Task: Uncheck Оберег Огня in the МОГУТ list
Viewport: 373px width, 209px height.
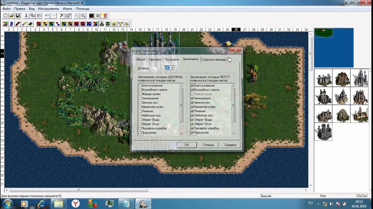Action: (x=192, y=124)
